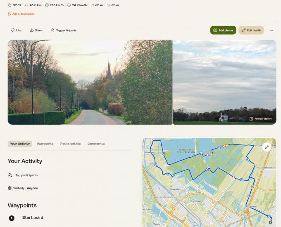Open the church road photo thumbnail
Viewport: 281px width, 227px height.
[90, 82]
